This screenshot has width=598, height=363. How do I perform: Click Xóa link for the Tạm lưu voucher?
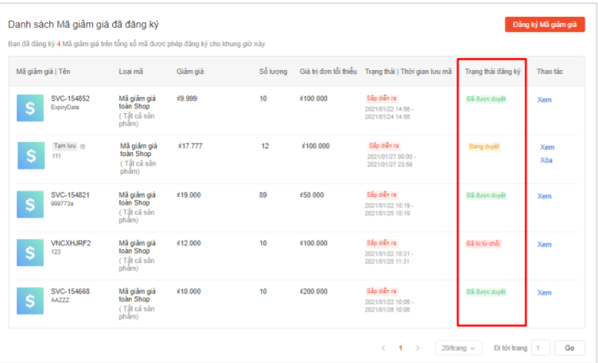pos(546,160)
